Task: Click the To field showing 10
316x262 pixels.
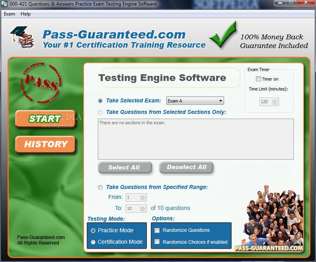Action: pos(133,208)
